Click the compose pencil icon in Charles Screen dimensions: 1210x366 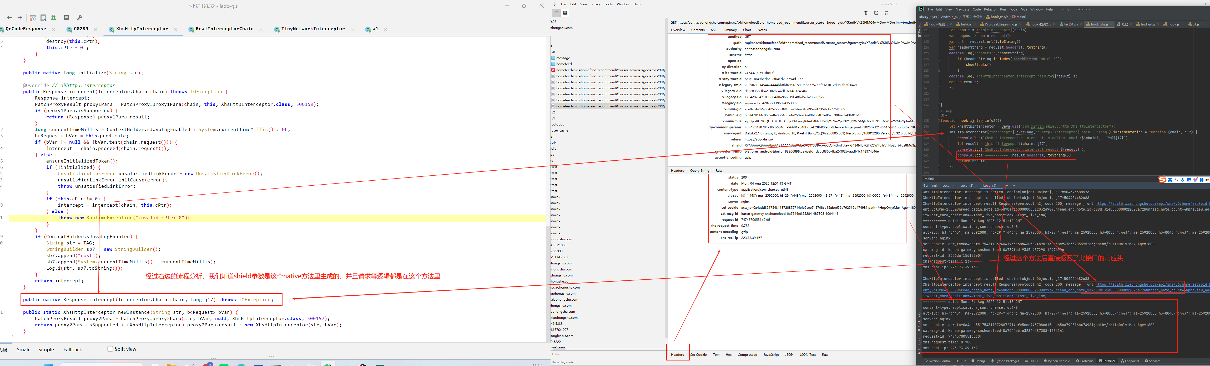(876, 13)
